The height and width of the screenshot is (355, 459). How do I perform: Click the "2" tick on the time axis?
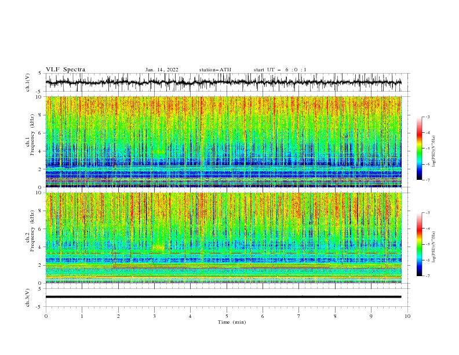118,316
